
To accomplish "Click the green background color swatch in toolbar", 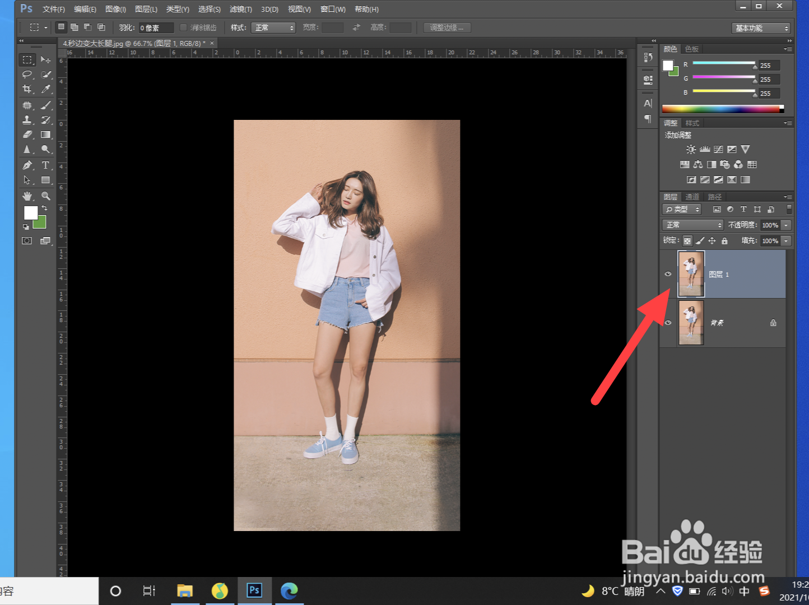I will [x=41, y=224].
